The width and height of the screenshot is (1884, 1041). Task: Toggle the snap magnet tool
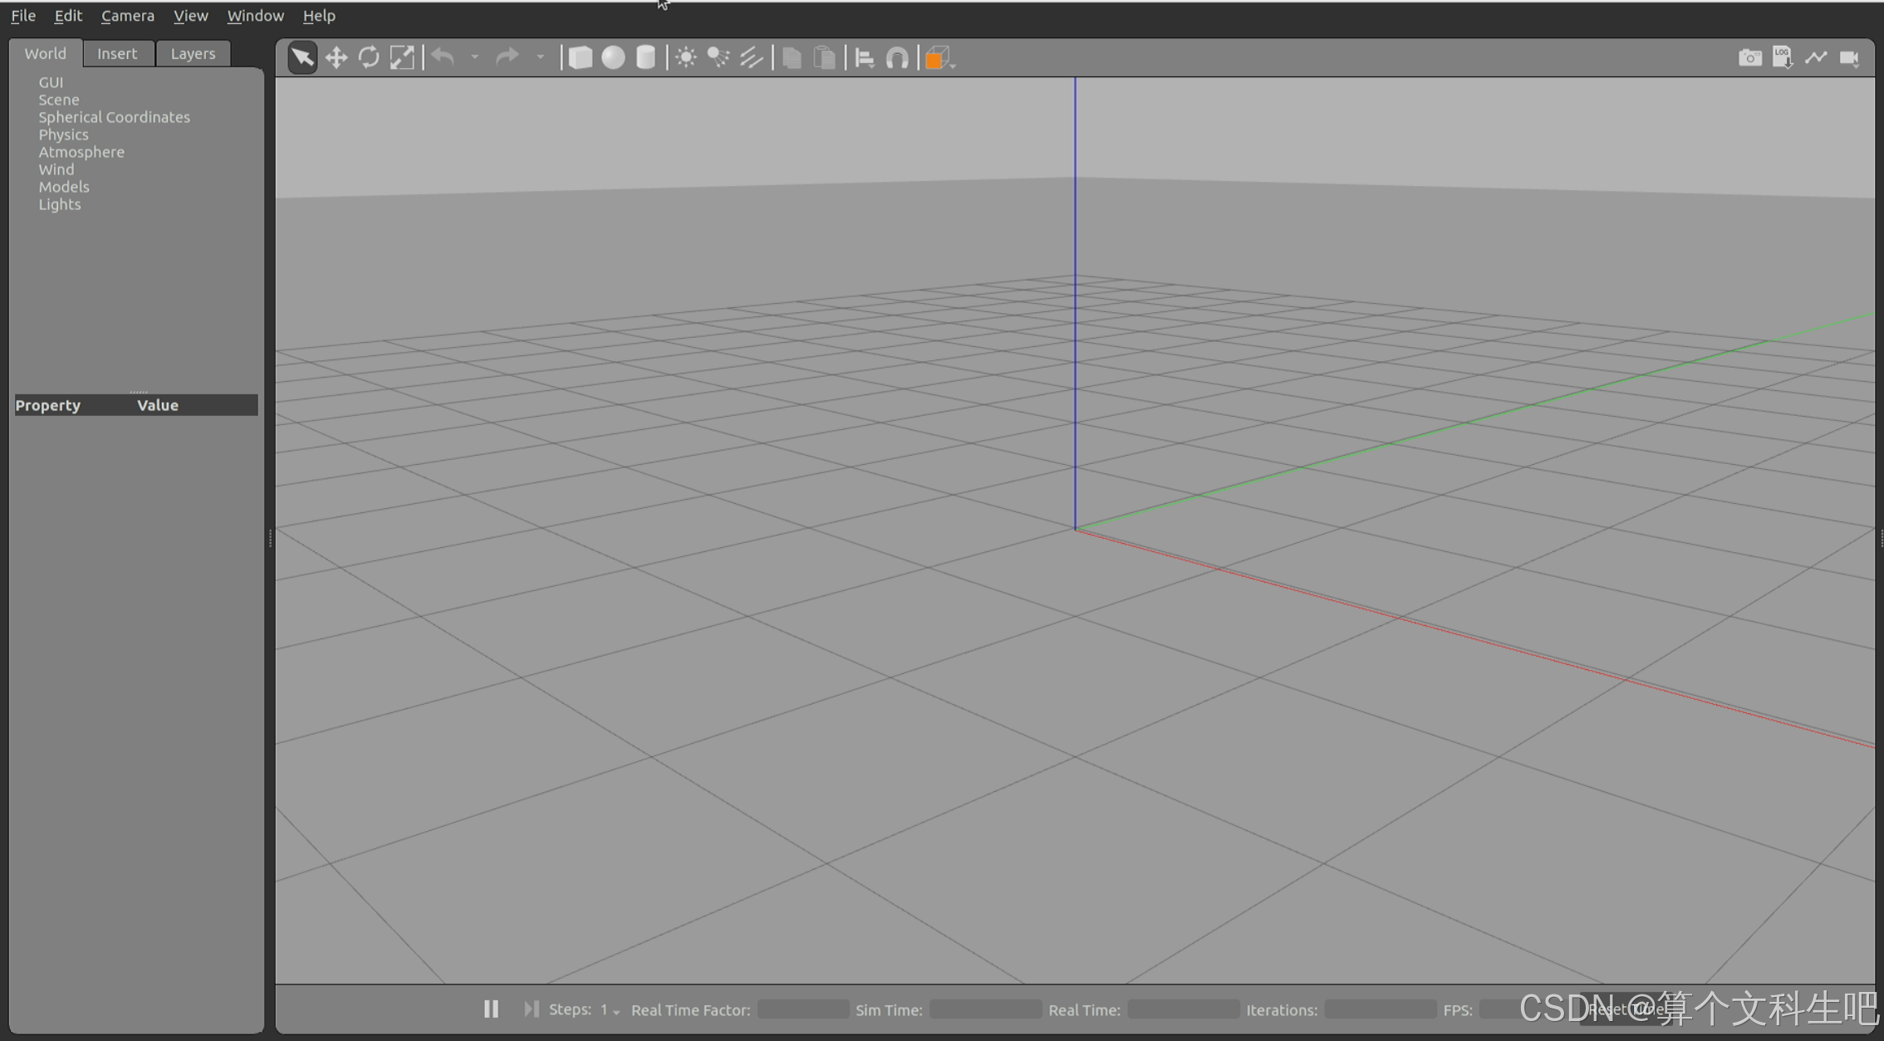pos(897,57)
